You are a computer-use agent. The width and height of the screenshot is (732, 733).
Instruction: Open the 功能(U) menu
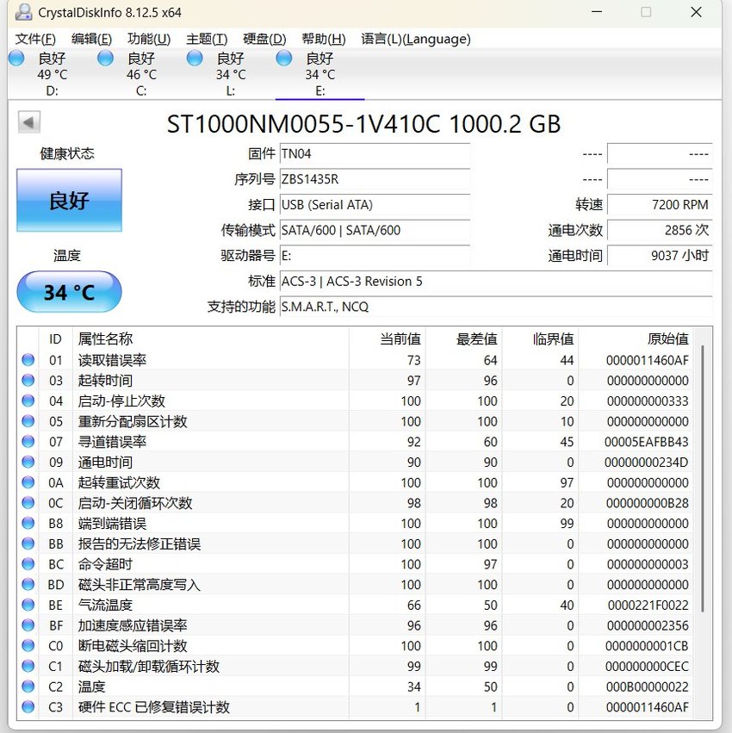point(149,39)
